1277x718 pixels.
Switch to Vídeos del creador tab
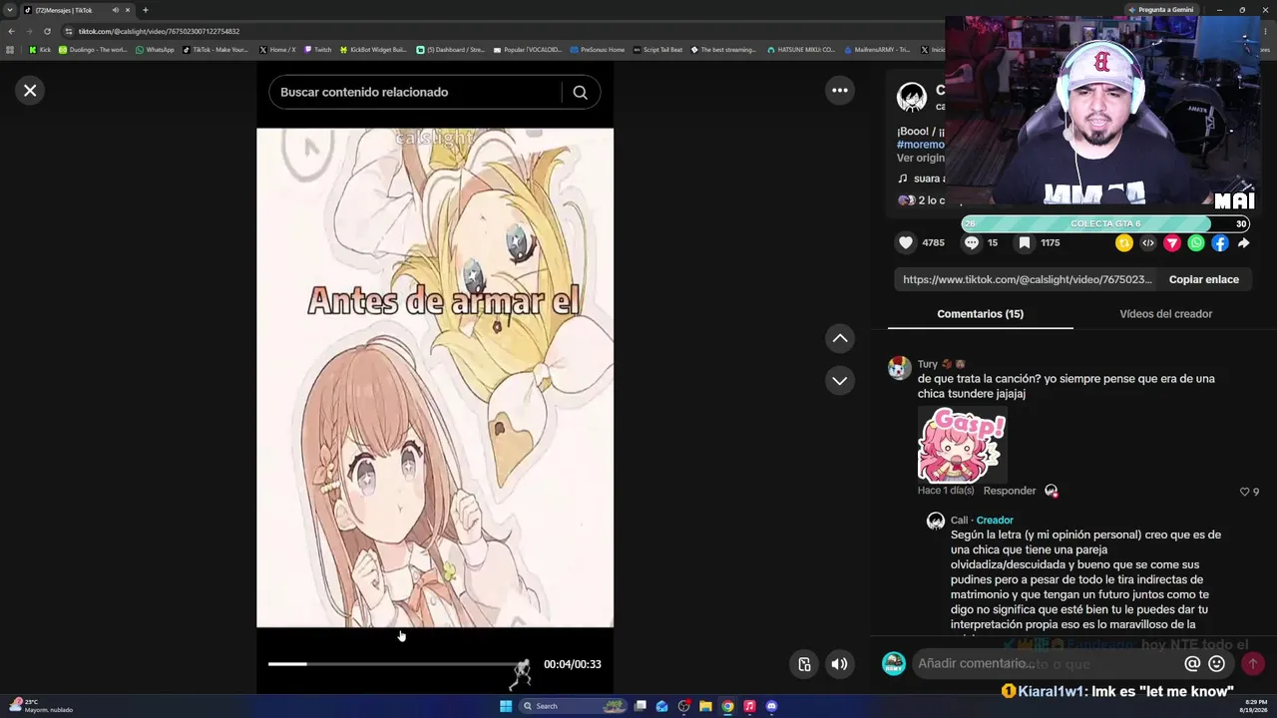[x=1165, y=314]
